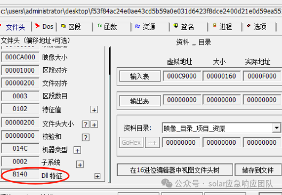Click 在16进位编辑器中视图文件头树 button
The image size is (282, 195).
coord(175,170)
